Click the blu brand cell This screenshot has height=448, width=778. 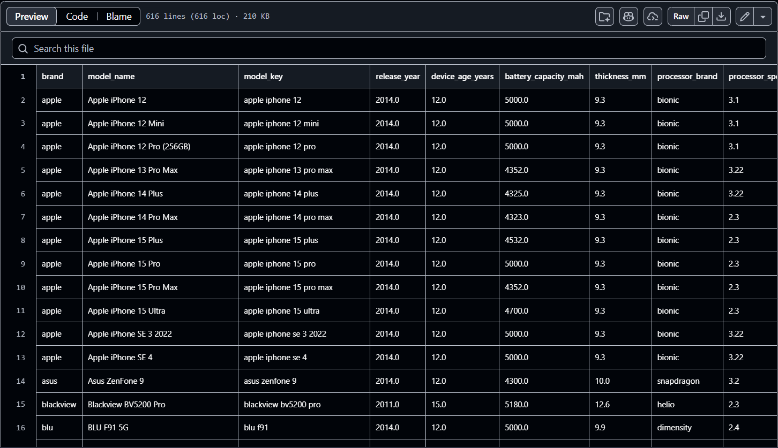pyautogui.click(x=59, y=428)
